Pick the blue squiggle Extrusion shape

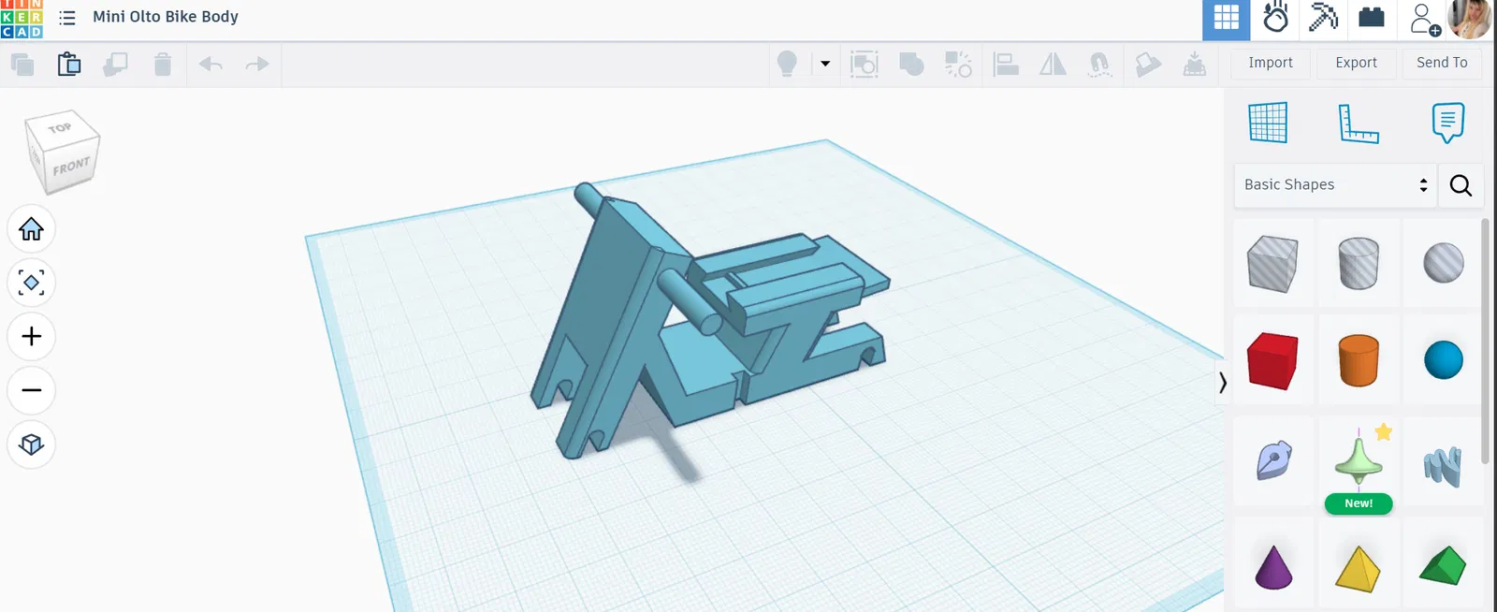pyautogui.click(x=1443, y=465)
